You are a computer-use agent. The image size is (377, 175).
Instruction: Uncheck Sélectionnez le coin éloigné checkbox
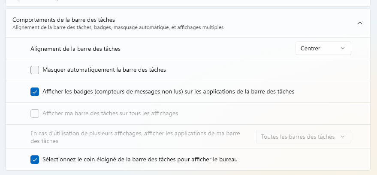[x=35, y=160]
